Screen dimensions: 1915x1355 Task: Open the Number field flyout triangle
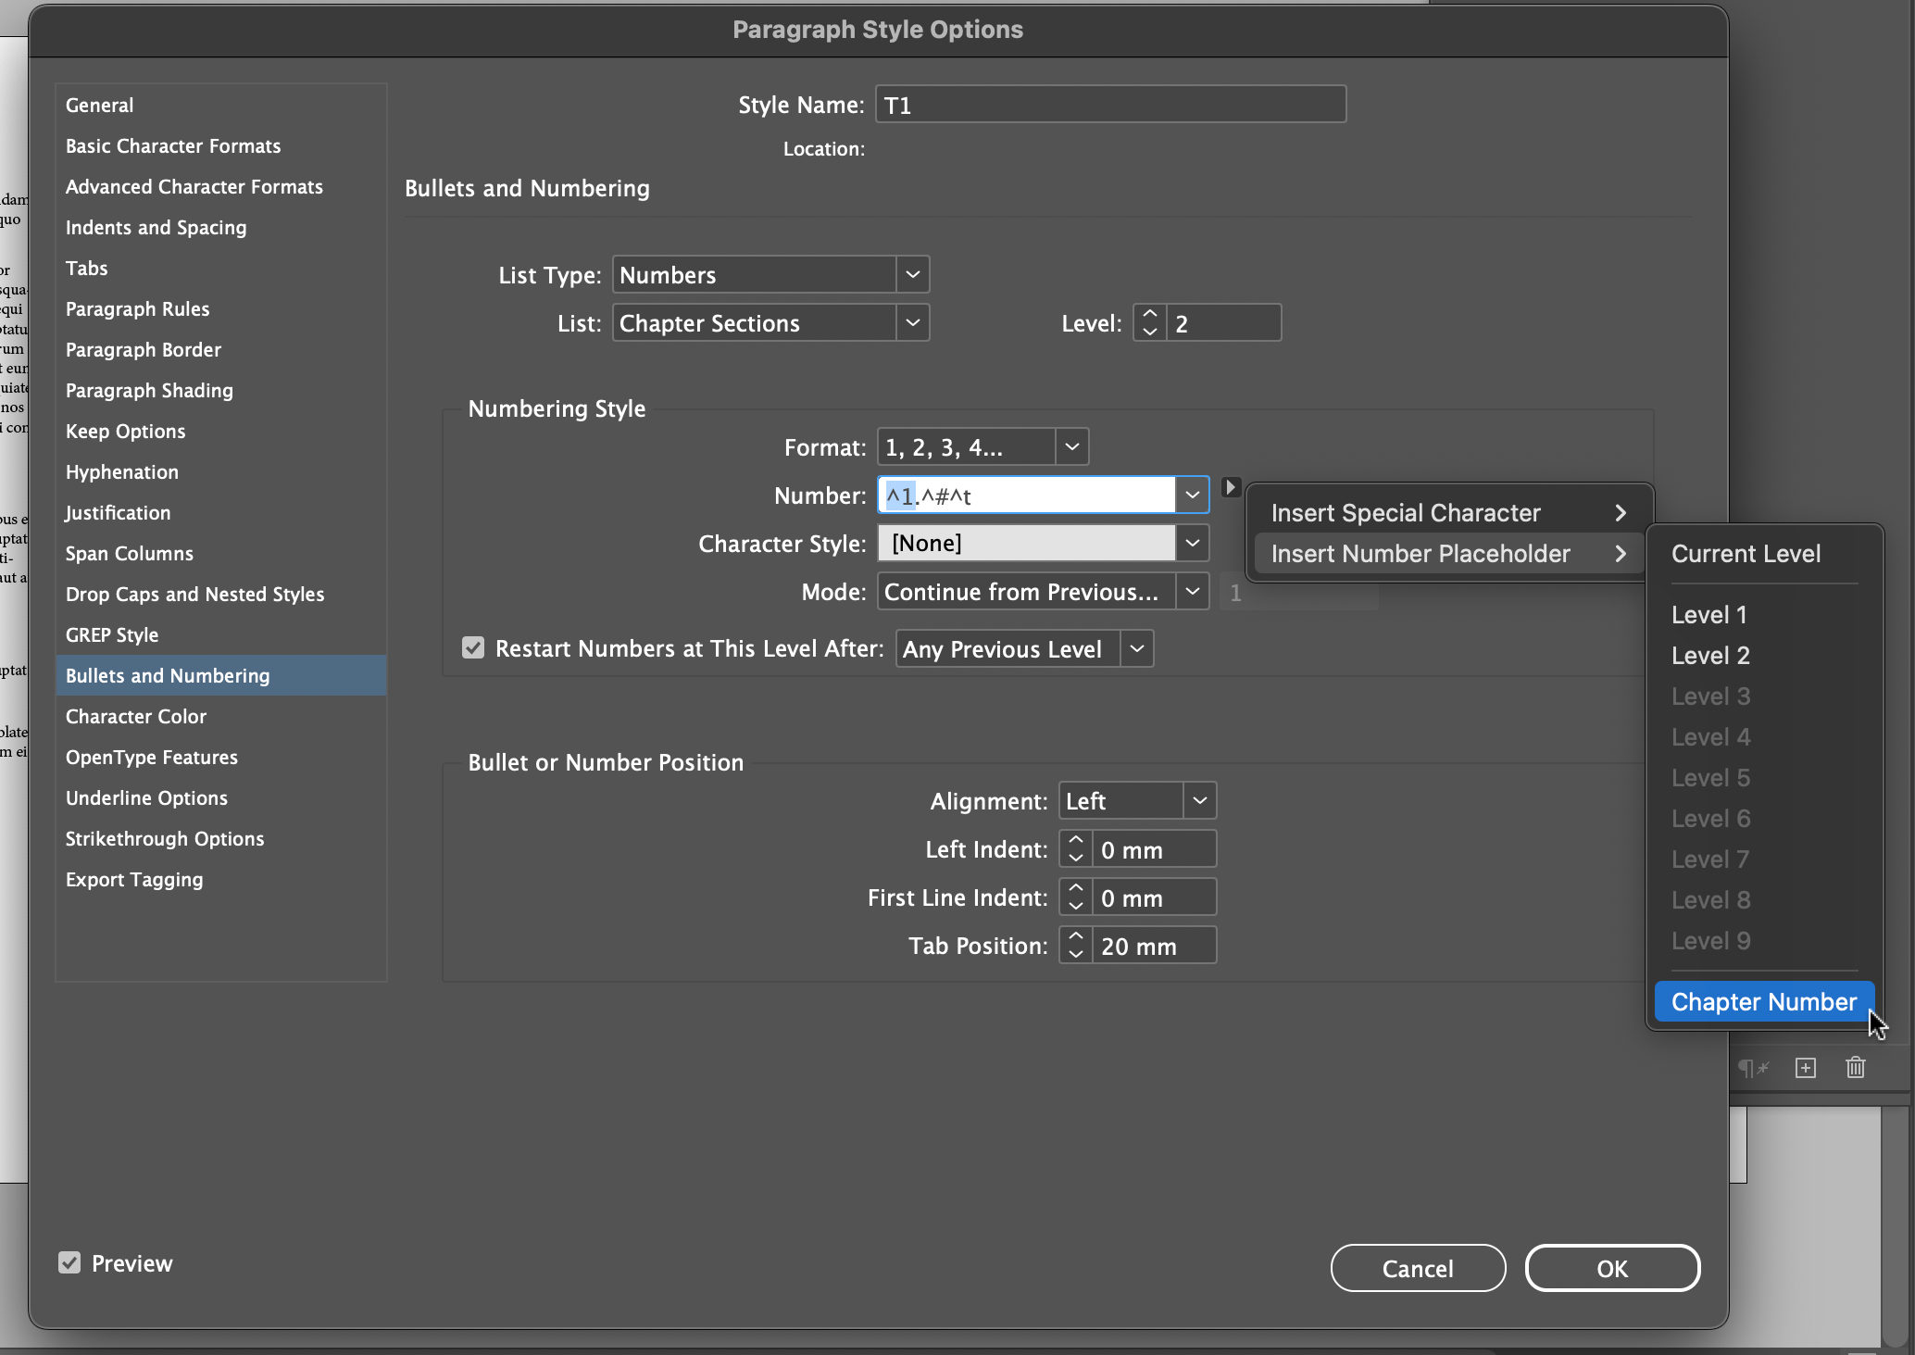pos(1231,485)
